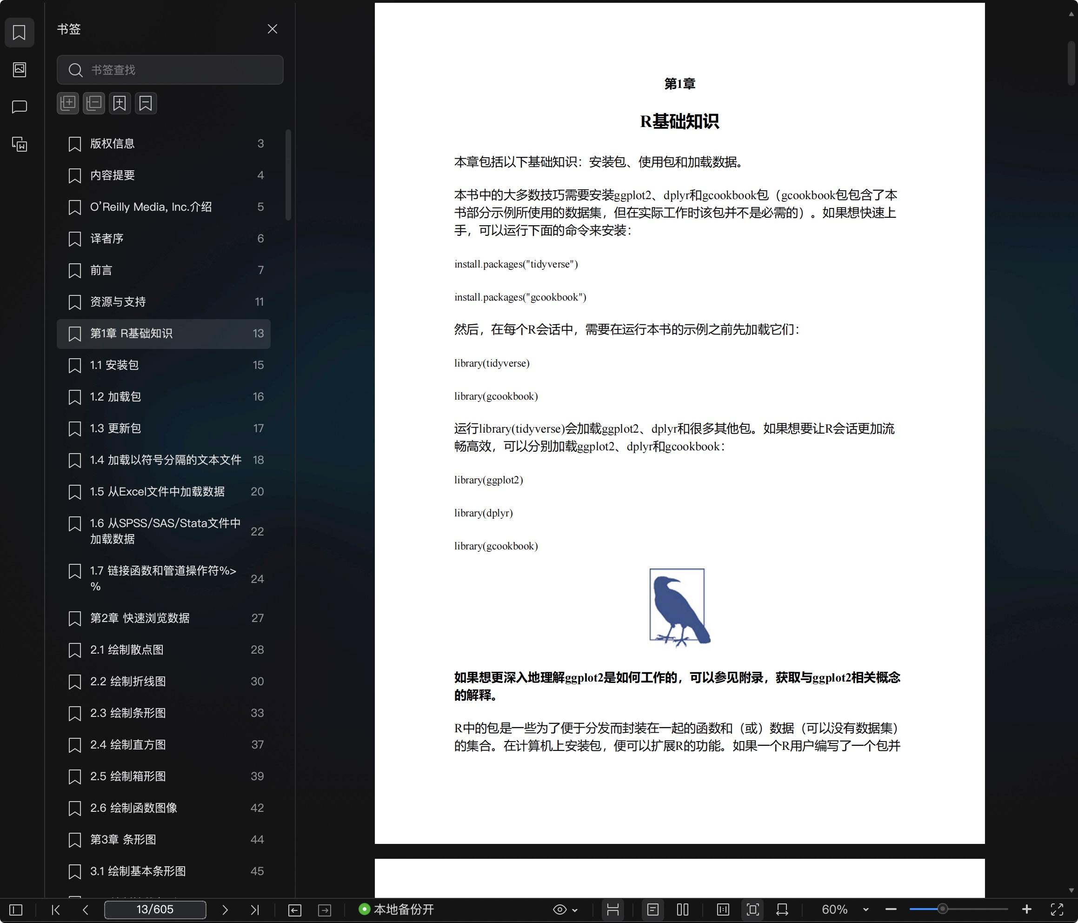Collapse all bookmarks with minus icon
Viewport: 1078px width, 923px height.
click(94, 103)
